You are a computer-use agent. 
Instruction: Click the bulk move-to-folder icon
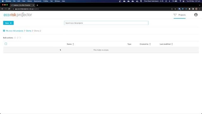pos(20,38)
